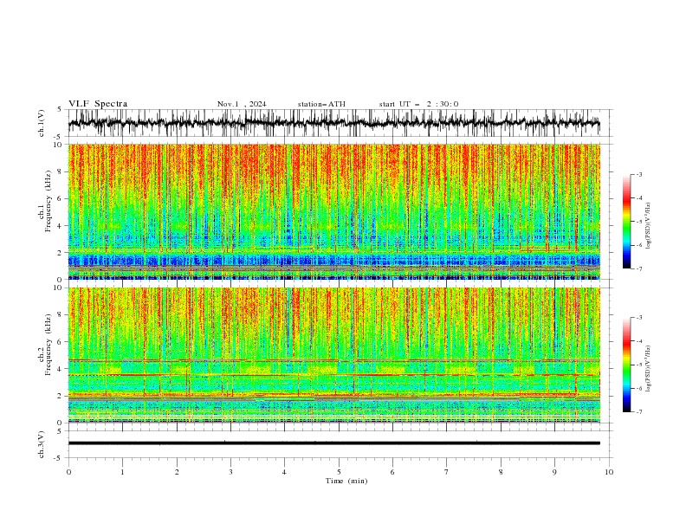Click time axis tick label '9'
Screen dimensions: 686x530
[554, 472]
